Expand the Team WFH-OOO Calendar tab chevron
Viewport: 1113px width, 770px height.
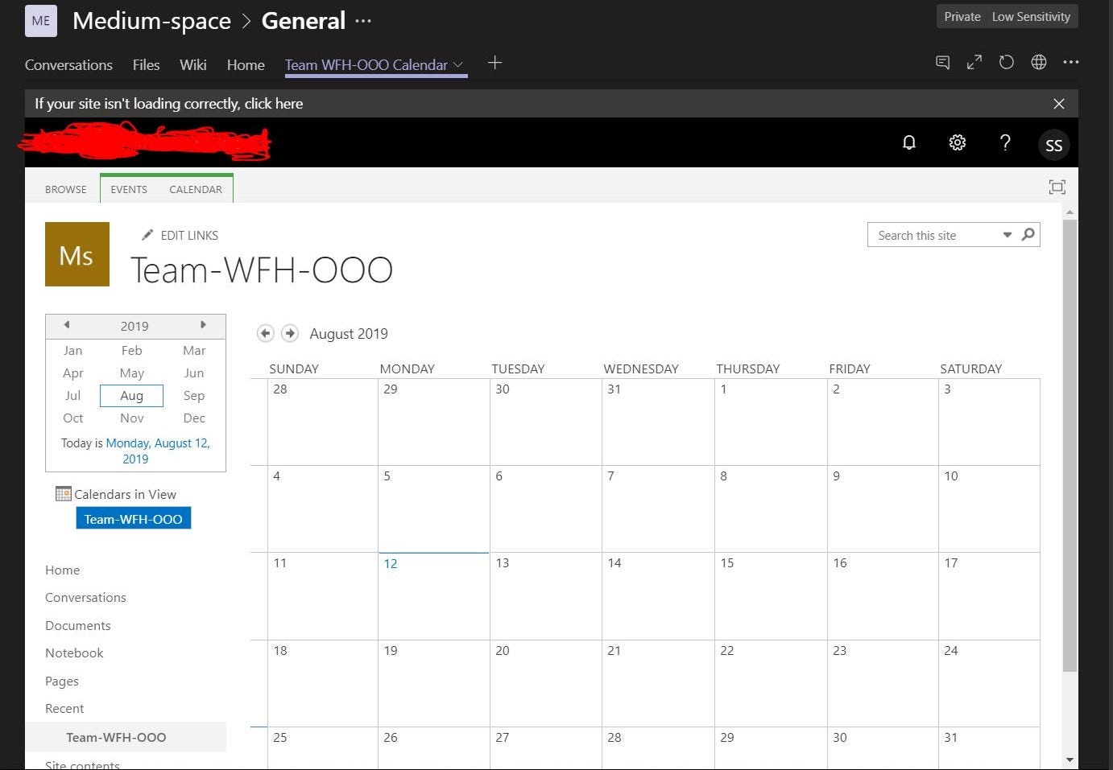pos(458,64)
